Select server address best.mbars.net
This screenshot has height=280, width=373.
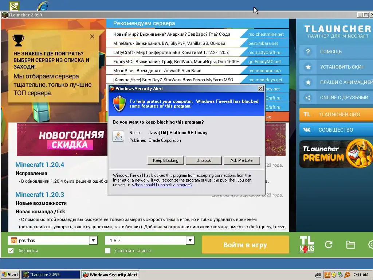click(263, 43)
